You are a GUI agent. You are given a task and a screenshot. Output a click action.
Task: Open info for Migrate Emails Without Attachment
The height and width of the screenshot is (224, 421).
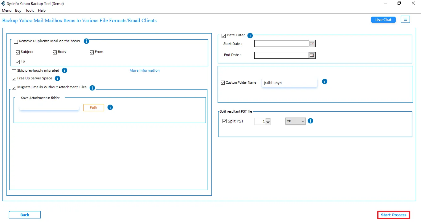tap(92, 88)
